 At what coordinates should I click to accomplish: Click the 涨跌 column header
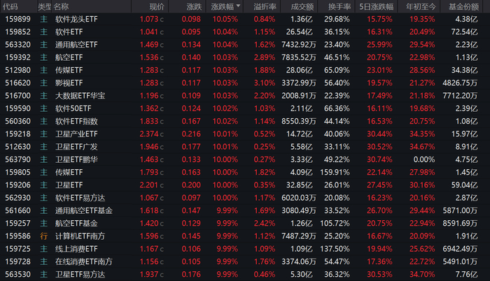coord(194,6)
